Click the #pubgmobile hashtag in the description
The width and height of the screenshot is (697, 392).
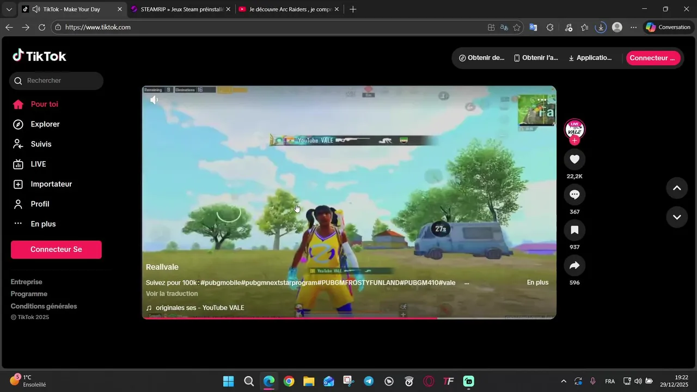click(x=220, y=283)
